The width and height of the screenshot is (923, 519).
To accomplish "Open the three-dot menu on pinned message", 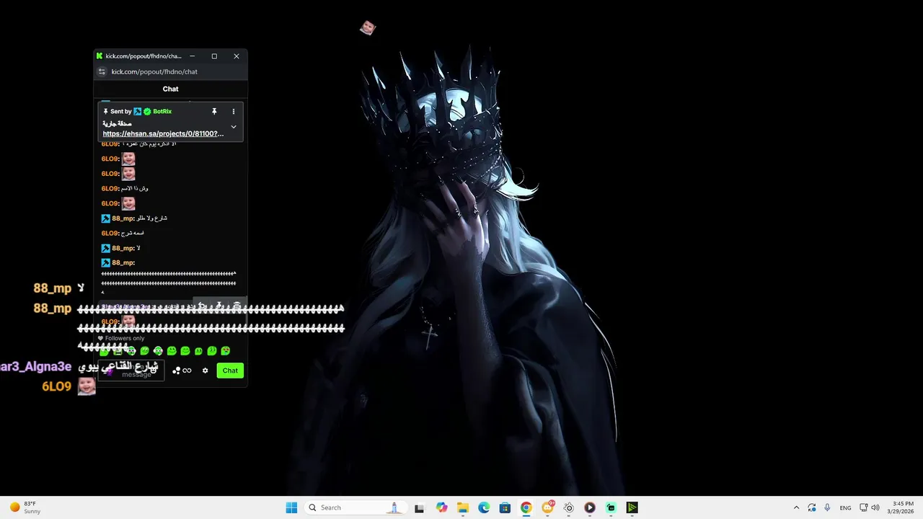I will point(233,112).
